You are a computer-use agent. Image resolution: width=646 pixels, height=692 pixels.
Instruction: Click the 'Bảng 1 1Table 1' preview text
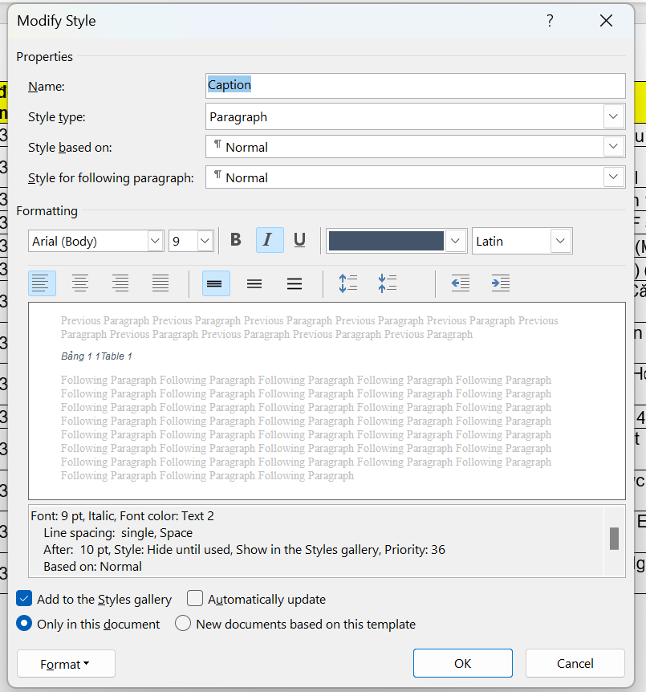pos(96,356)
